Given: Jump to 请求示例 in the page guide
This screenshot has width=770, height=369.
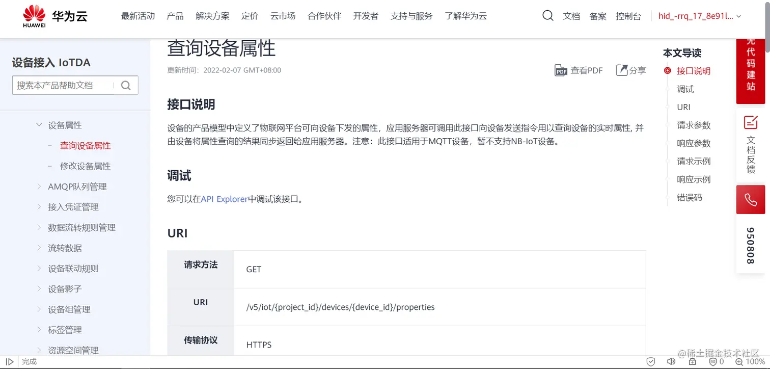Looking at the screenshot, I should pyautogui.click(x=694, y=162).
